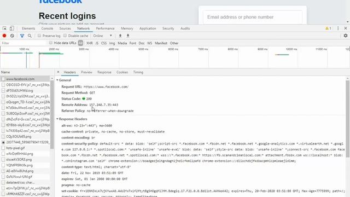Switch to the Console panel

[47, 28]
